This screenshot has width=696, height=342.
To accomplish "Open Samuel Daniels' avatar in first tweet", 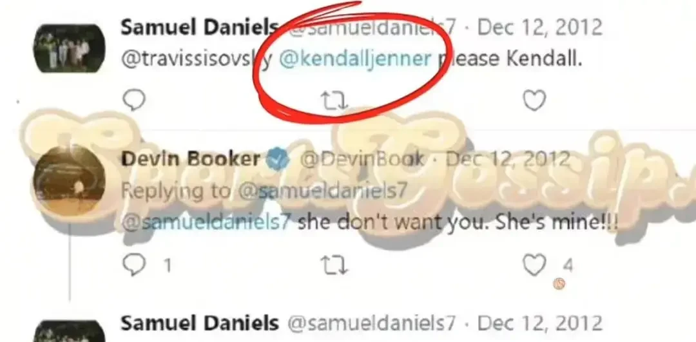I will point(70,48).
